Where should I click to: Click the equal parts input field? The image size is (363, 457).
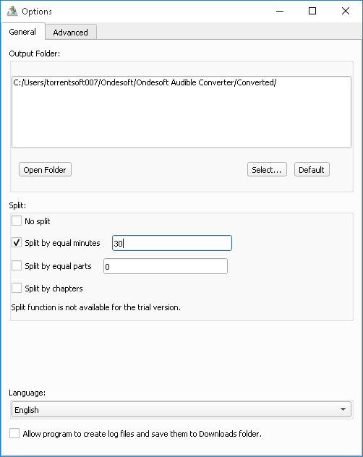click(x=166, y=266)
